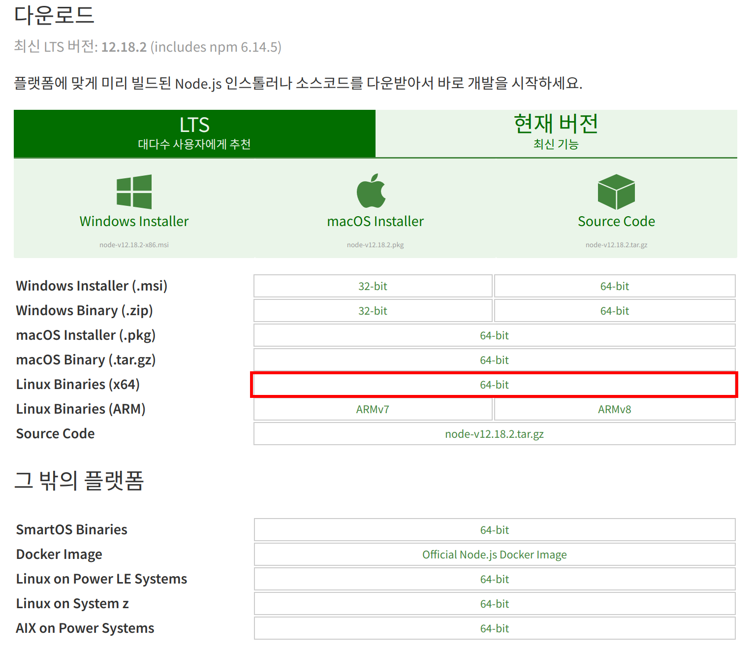Click the Linux Binaries (x64) row label
Viewport: 754px width, 652px height.
(x=78, y=385)
